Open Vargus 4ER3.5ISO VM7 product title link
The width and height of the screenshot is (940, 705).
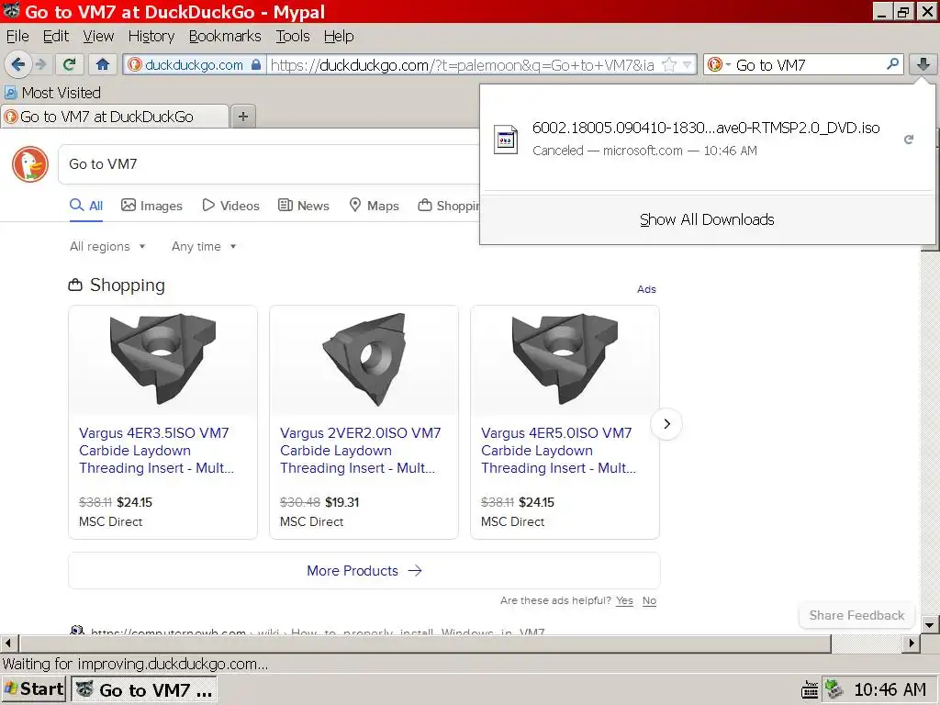(x=156, y=450)
